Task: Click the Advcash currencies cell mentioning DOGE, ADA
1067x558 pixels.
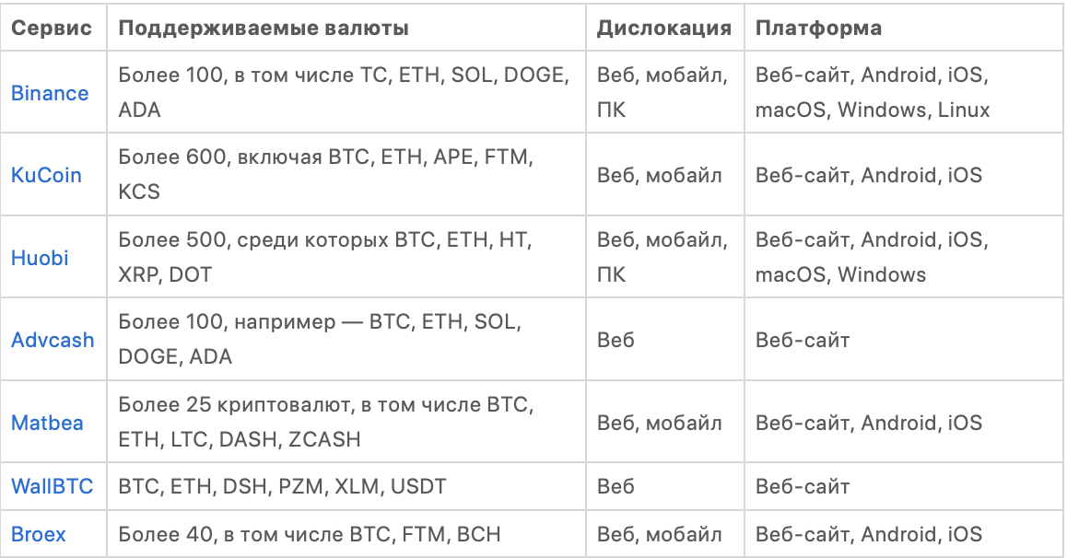Action: click(x=320, y=340)
